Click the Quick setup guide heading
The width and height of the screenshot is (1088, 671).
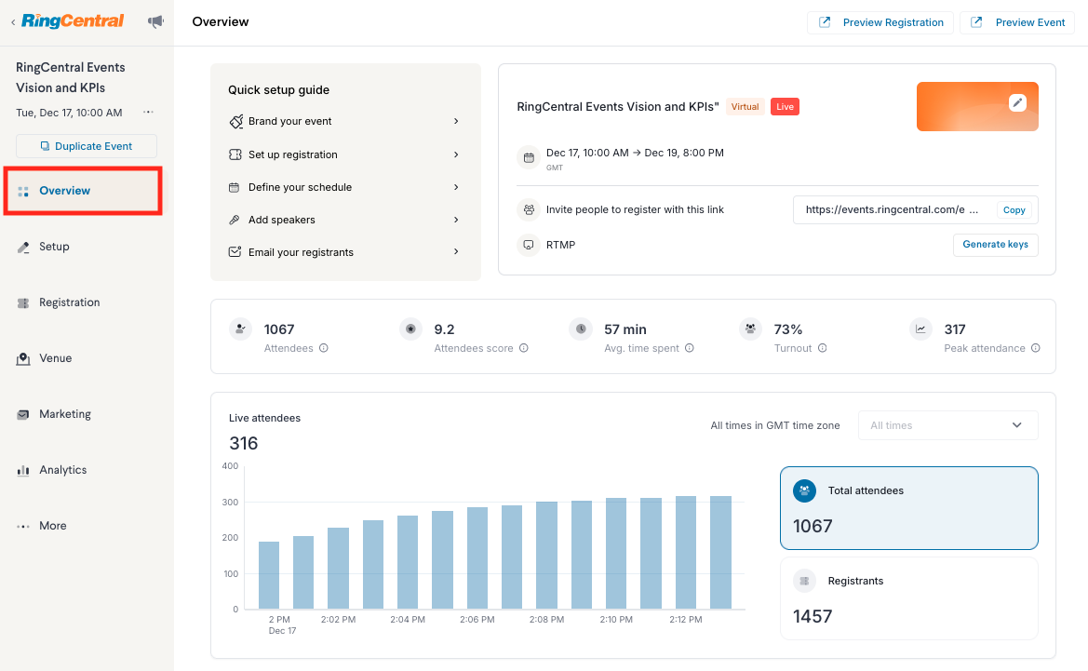pos(279,90)
